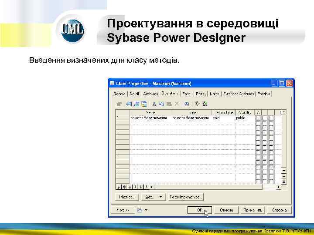Switch to the Parts tab
314x235 pixels.
coord(200,94)
